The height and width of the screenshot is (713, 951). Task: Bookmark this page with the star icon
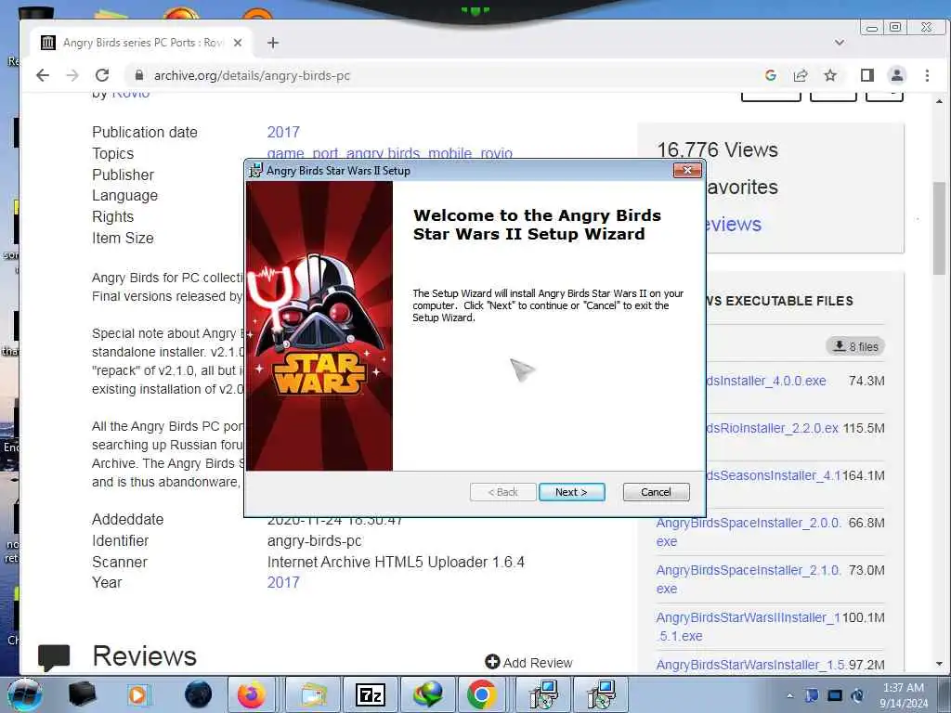tap(830, 75)
